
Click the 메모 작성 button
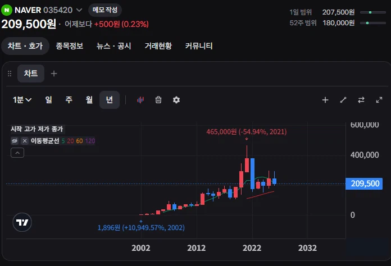coord(105,10)
